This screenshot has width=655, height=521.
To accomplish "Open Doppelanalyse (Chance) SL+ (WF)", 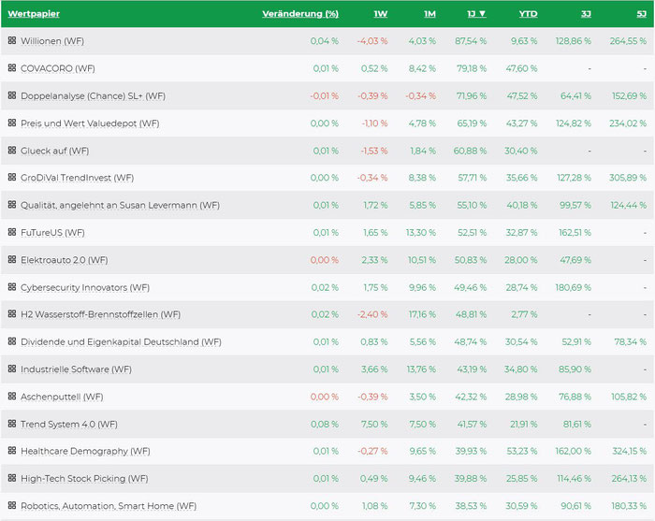I will tap(94, 96).
